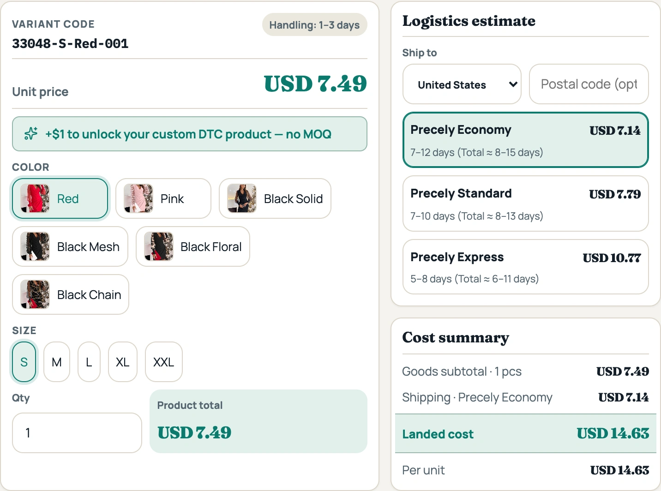Select size L
This screenshot has width=661, height=491.
click(89, 362)
